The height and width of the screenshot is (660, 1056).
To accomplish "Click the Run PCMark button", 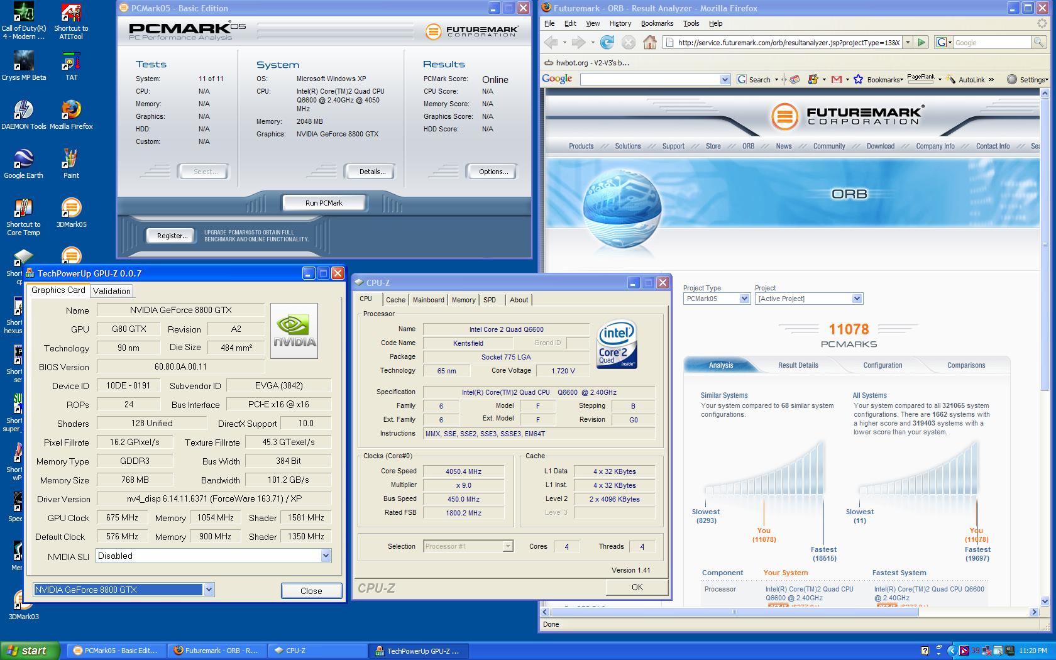I will (324, 203).
